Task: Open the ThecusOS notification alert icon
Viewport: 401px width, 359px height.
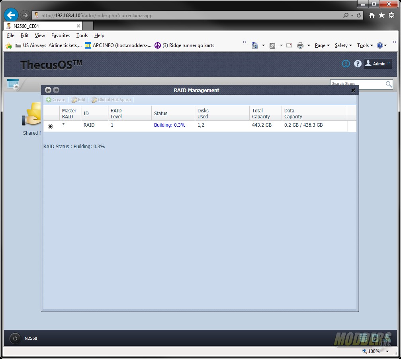Action: (x=346, y=63)
